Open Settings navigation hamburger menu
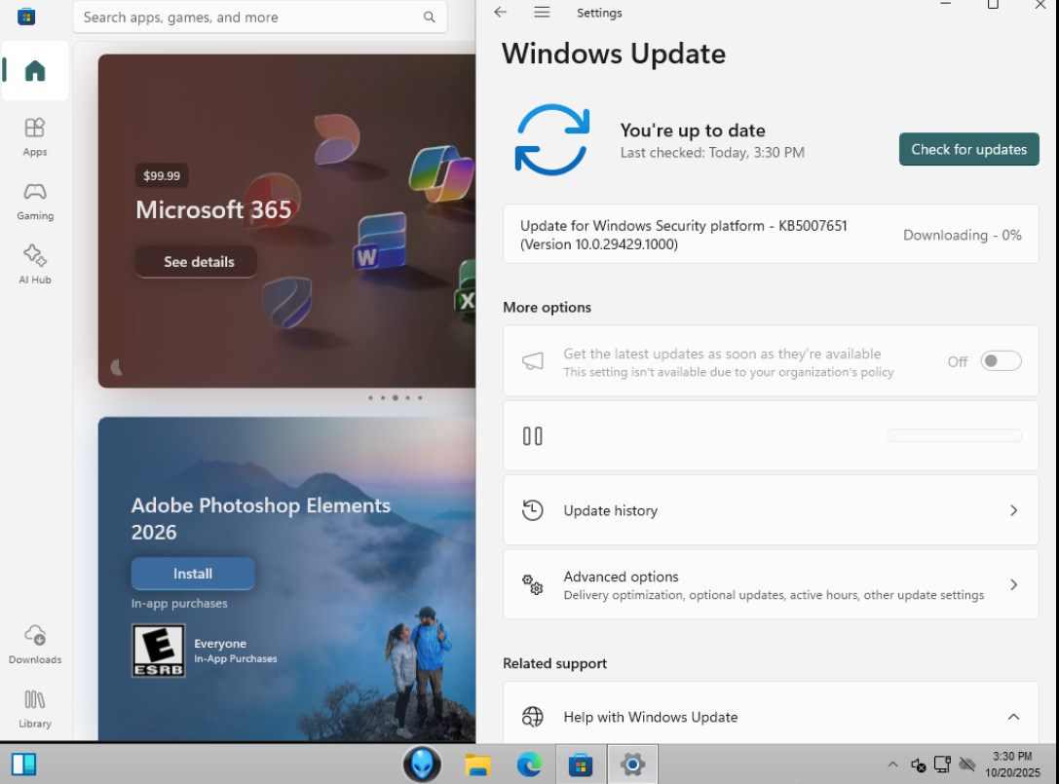 [x=542, y=12]
